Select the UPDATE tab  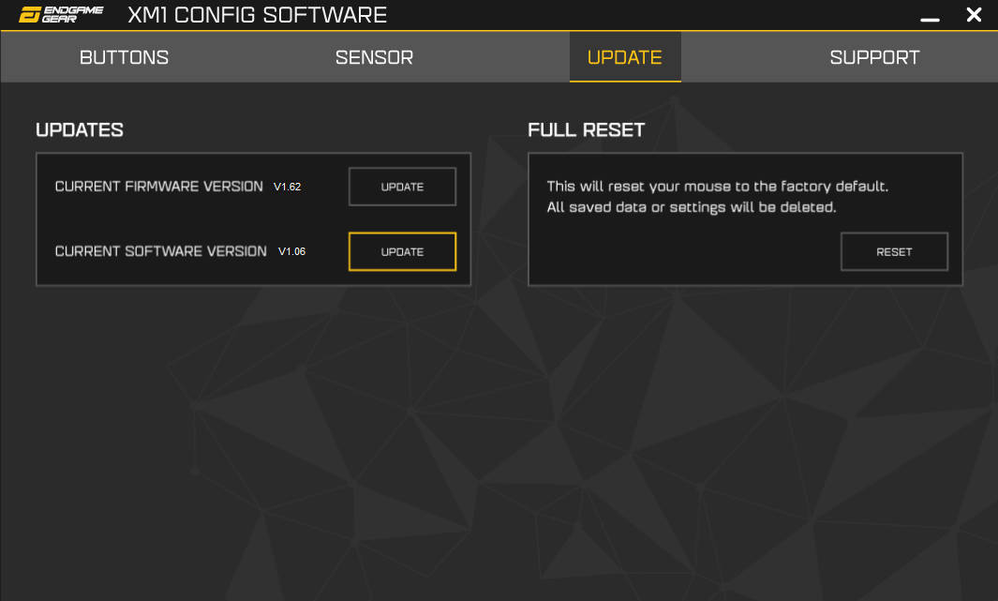pos(625,57)
